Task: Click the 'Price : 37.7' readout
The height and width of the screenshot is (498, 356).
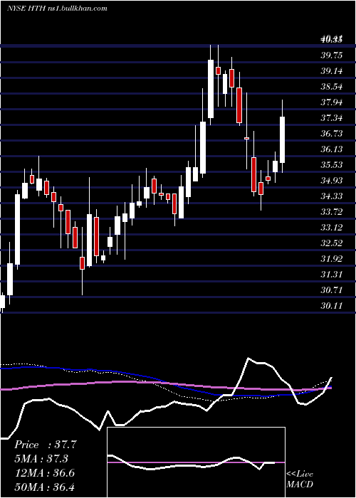Action: tap(45, 445)
